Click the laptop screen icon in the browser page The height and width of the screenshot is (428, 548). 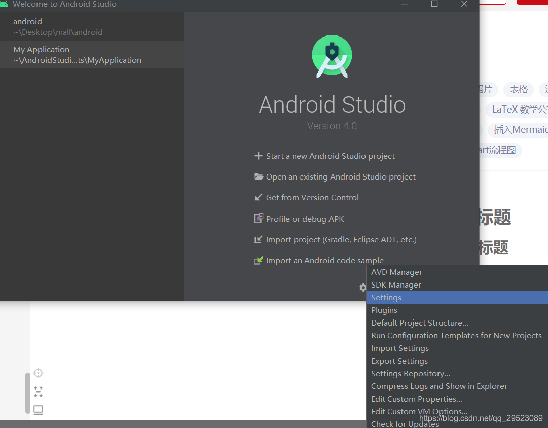click(x=38, y=410)
